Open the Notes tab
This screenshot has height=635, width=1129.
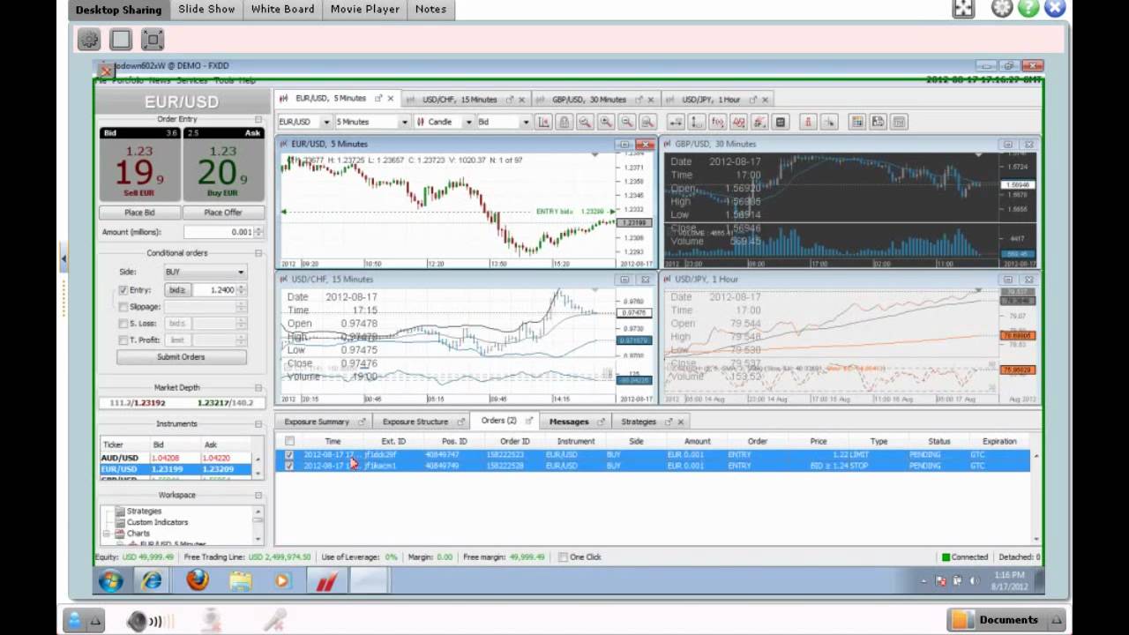point(430,9)
